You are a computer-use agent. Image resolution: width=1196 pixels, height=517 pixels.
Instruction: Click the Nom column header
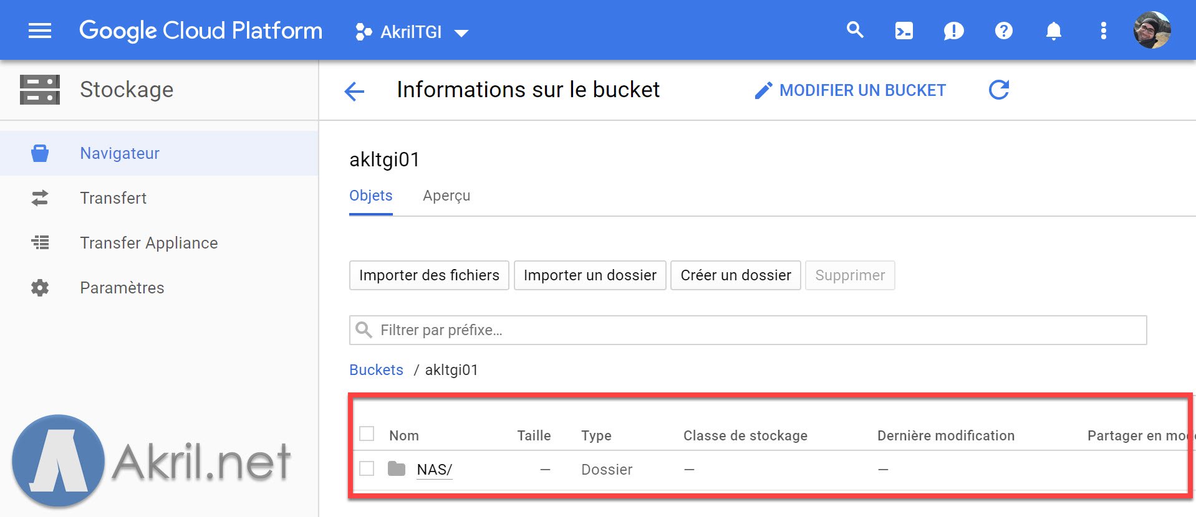click(x=404, y=436)
